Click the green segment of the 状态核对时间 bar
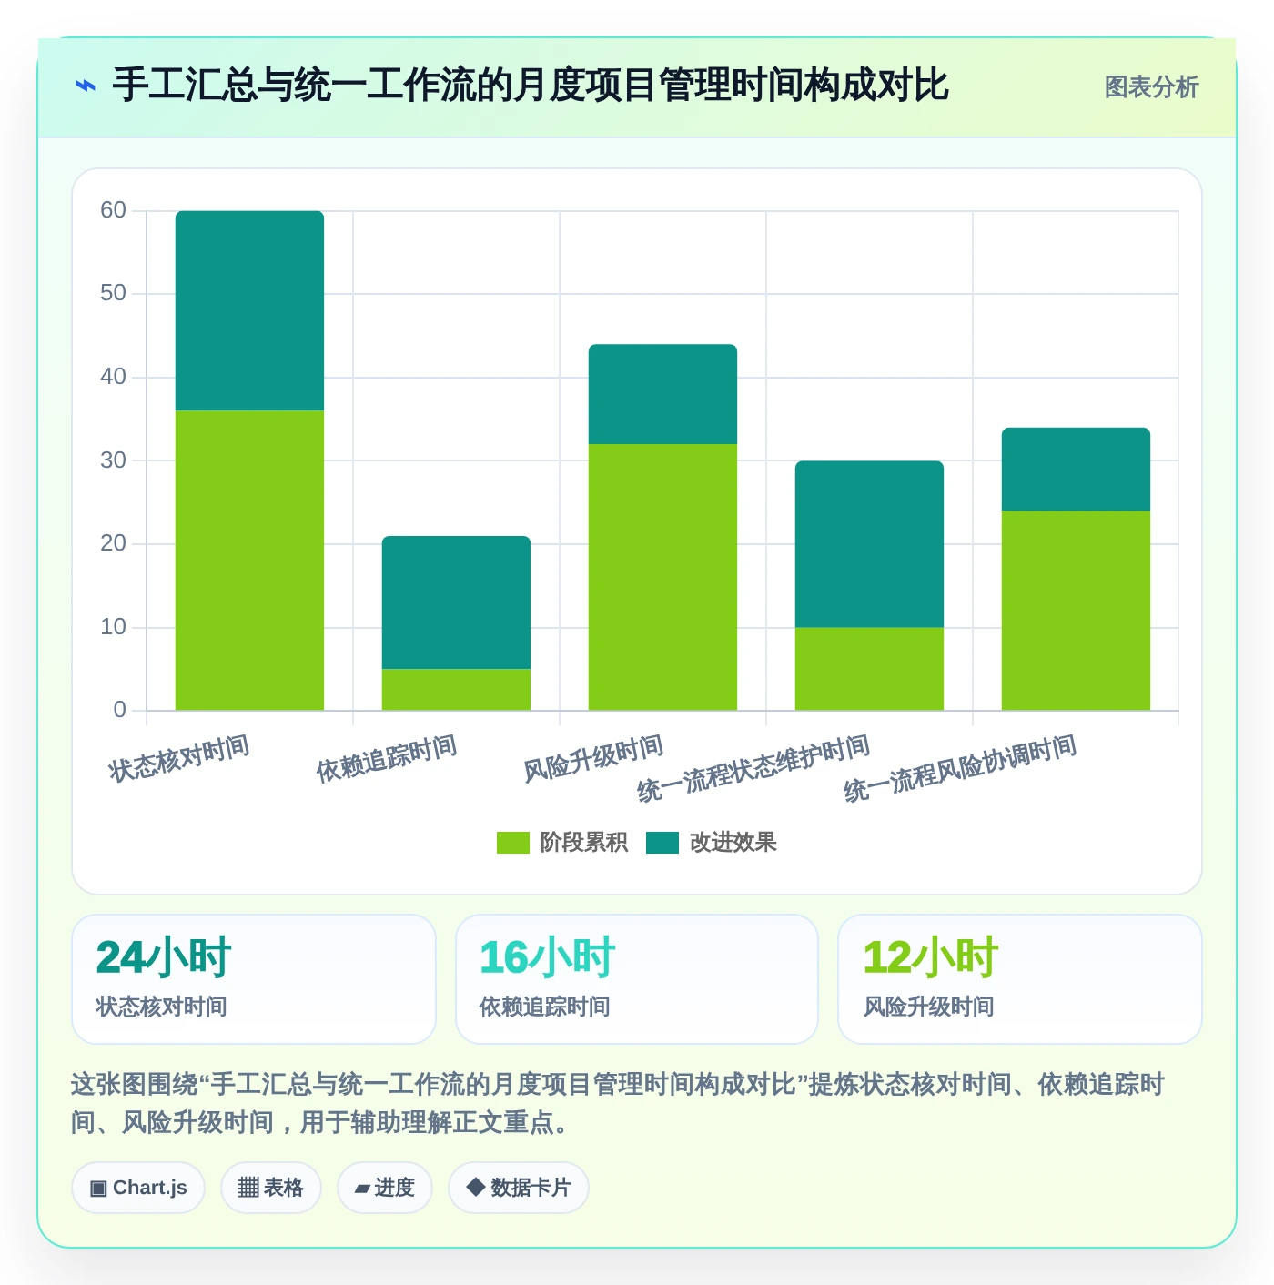This screenshot has height=1285, width=1274. [249, 561]
